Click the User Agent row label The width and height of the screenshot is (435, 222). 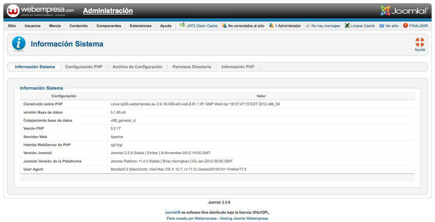click(33, 169)
